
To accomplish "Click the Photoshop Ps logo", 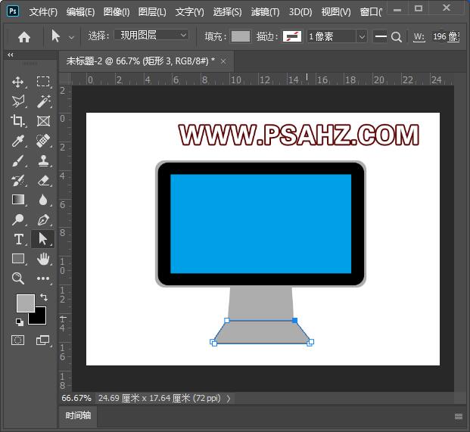I will [x=13, y=11].
